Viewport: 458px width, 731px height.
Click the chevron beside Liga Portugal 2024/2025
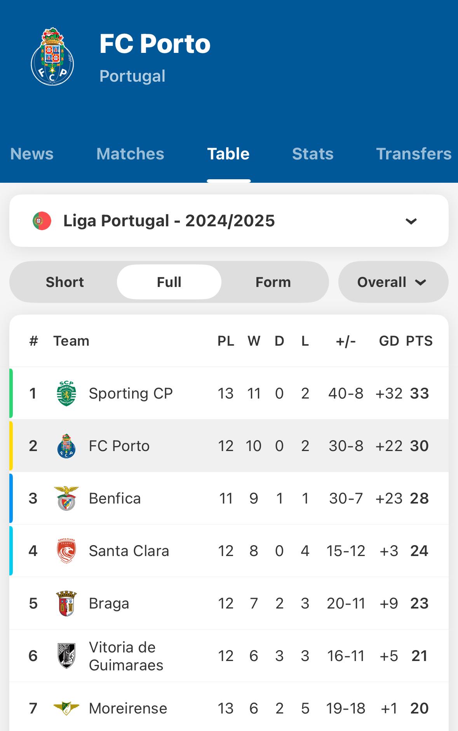[x=411, y=221]
